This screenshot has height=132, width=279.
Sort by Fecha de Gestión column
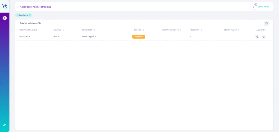pyautogui.click(x=171, y=30)
